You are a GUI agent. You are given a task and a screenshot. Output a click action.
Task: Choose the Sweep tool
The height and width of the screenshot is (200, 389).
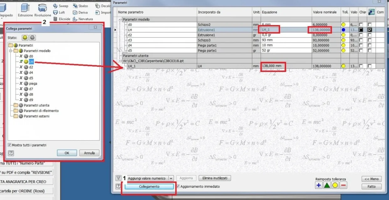(x=61, y=6)
